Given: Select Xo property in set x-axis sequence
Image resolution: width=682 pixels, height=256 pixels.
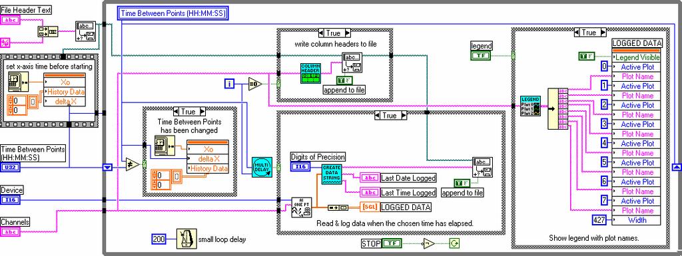Looking at the screenshot, I should point(65,82).
